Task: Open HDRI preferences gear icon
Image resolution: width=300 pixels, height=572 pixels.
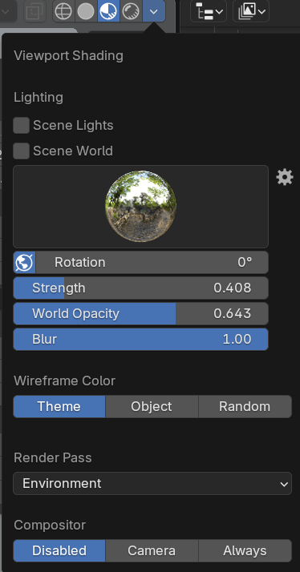Action: (285, 178)
